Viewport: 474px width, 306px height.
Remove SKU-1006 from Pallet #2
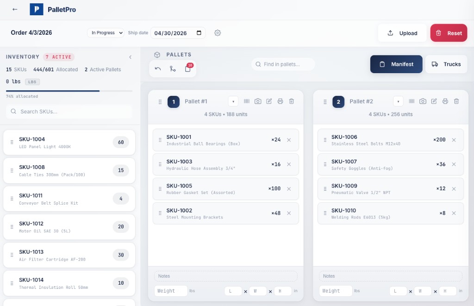pos(454,140)
